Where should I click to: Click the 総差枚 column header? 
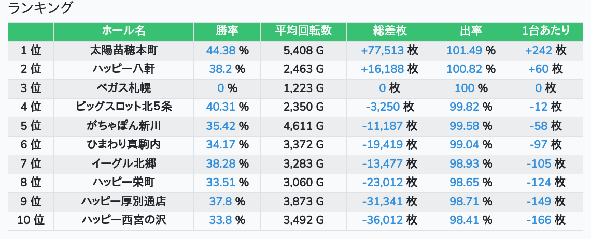click(390, 31)
